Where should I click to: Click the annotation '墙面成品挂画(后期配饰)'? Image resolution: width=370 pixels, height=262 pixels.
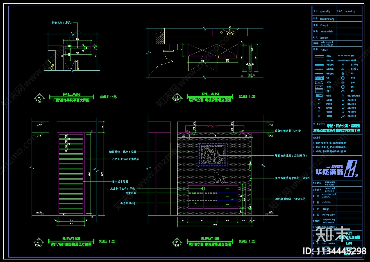pos(291,155)
